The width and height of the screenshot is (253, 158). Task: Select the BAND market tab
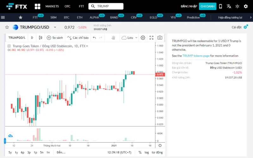pos(114,17)
